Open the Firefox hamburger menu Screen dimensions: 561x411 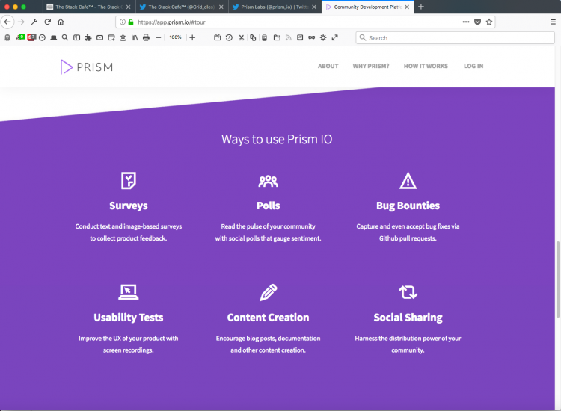553,22
